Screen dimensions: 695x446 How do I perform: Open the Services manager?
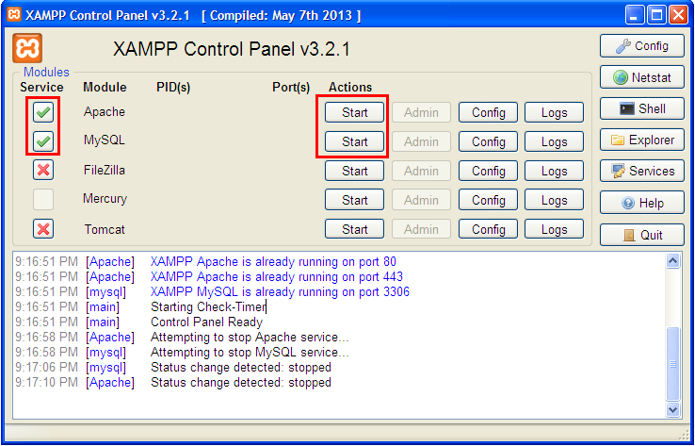click(x=642, y=171)
